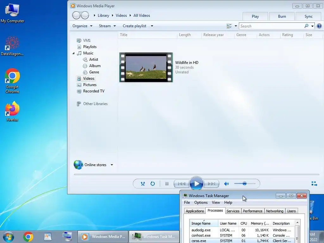
Task: Click the Media Player back navigation button
Action: click(x=76, y=15)
